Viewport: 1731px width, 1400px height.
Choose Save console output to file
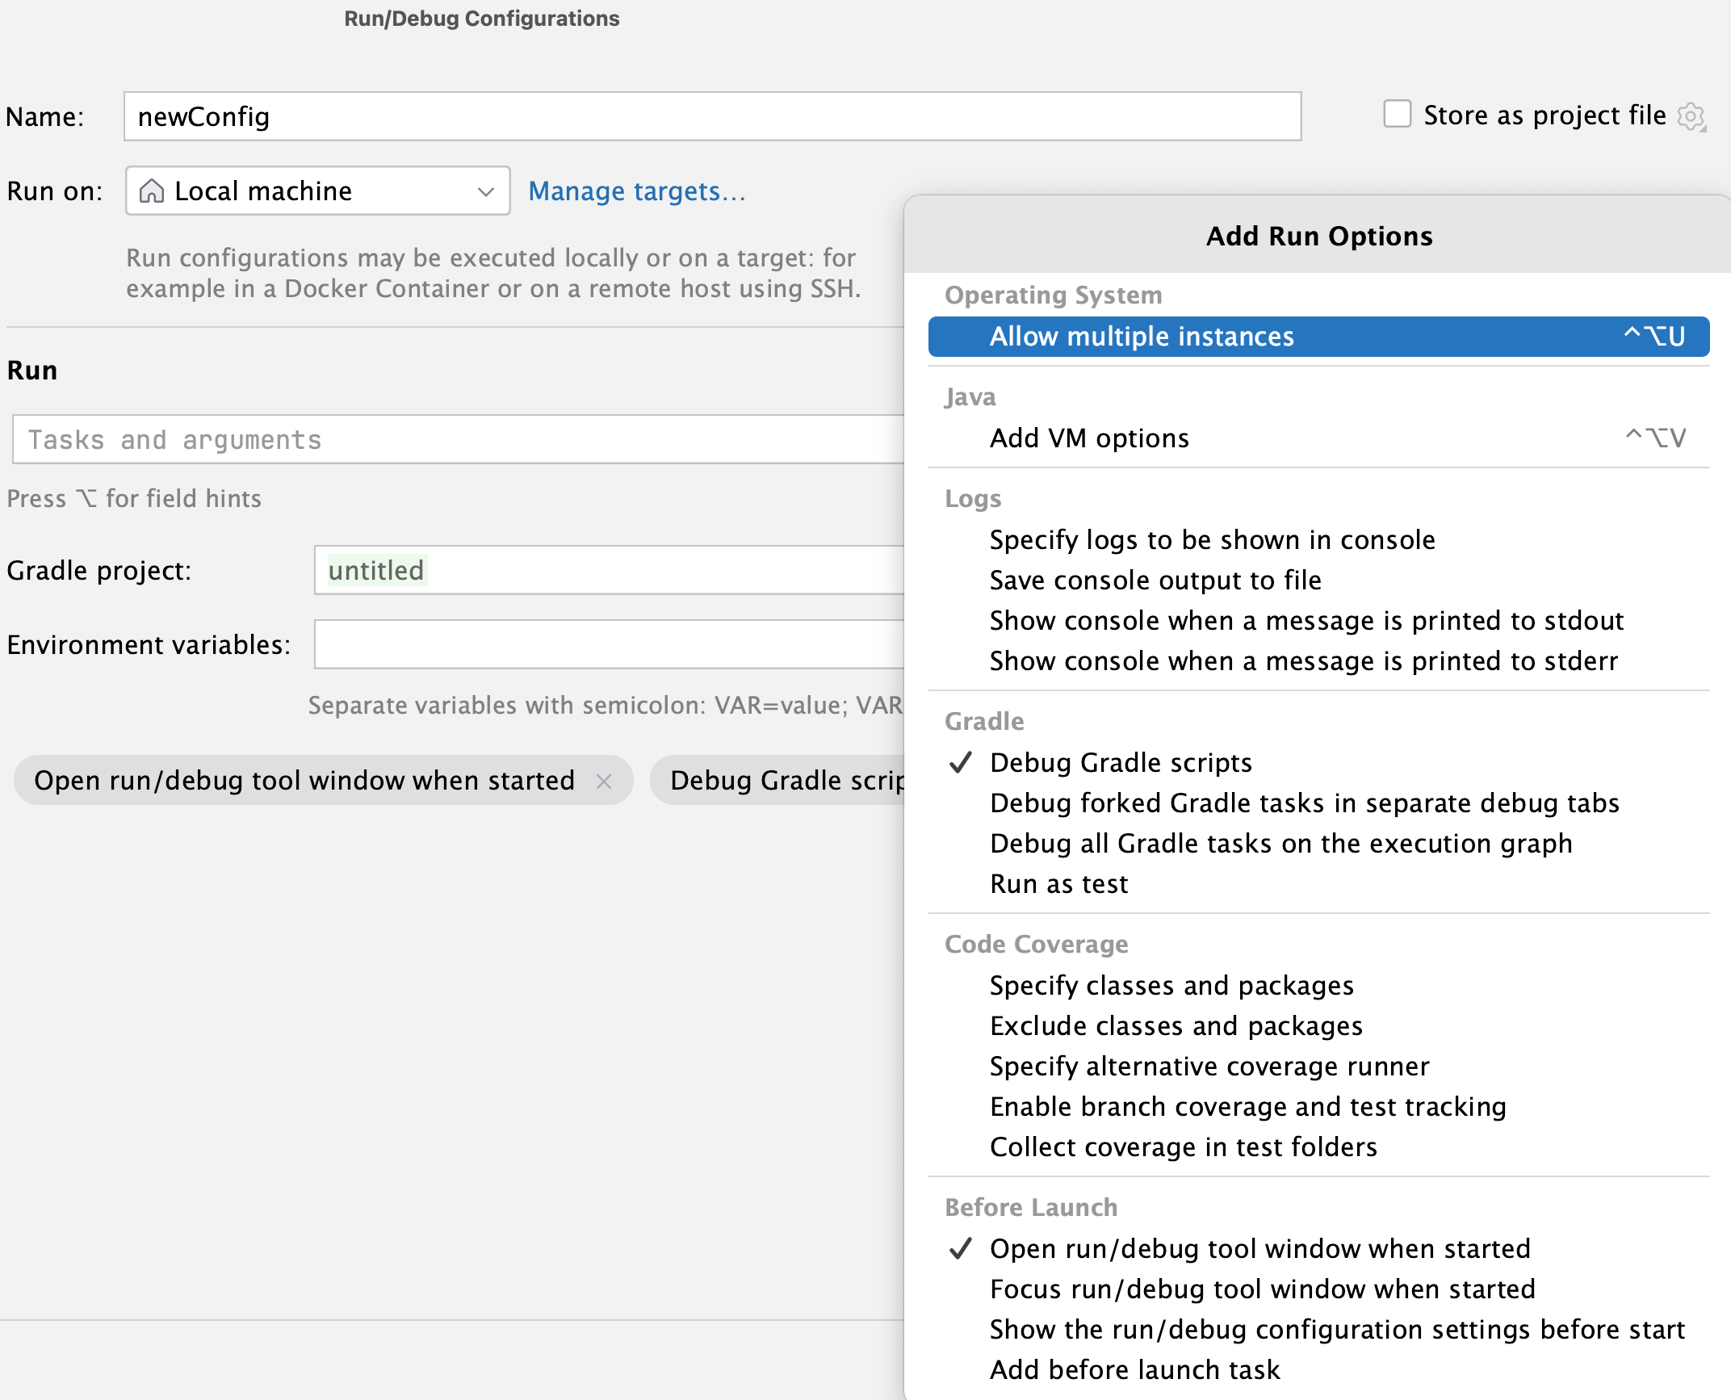[1318, 580]
